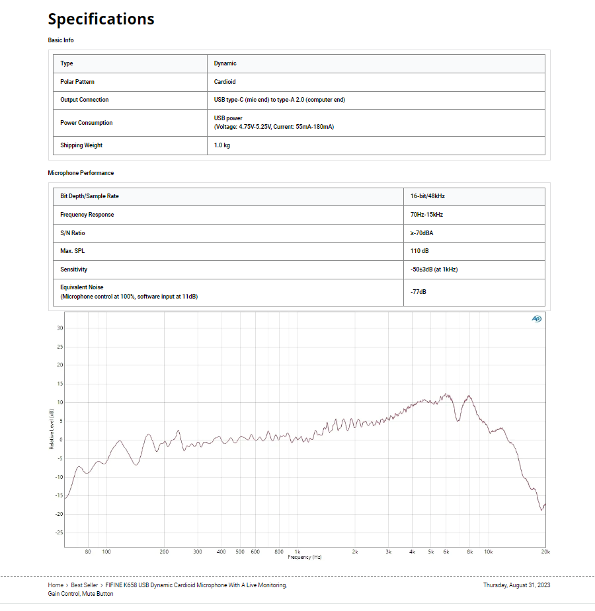Click the Thursday, August 31, 2023 date
The image size is (595, 611).
516,585
